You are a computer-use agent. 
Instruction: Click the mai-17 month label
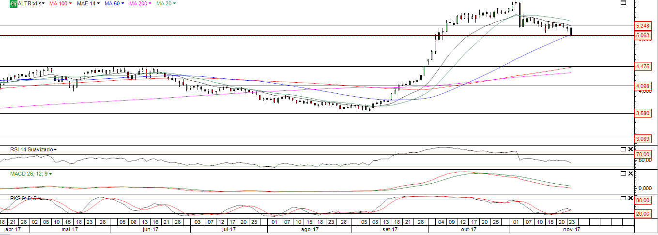(70, 230)
